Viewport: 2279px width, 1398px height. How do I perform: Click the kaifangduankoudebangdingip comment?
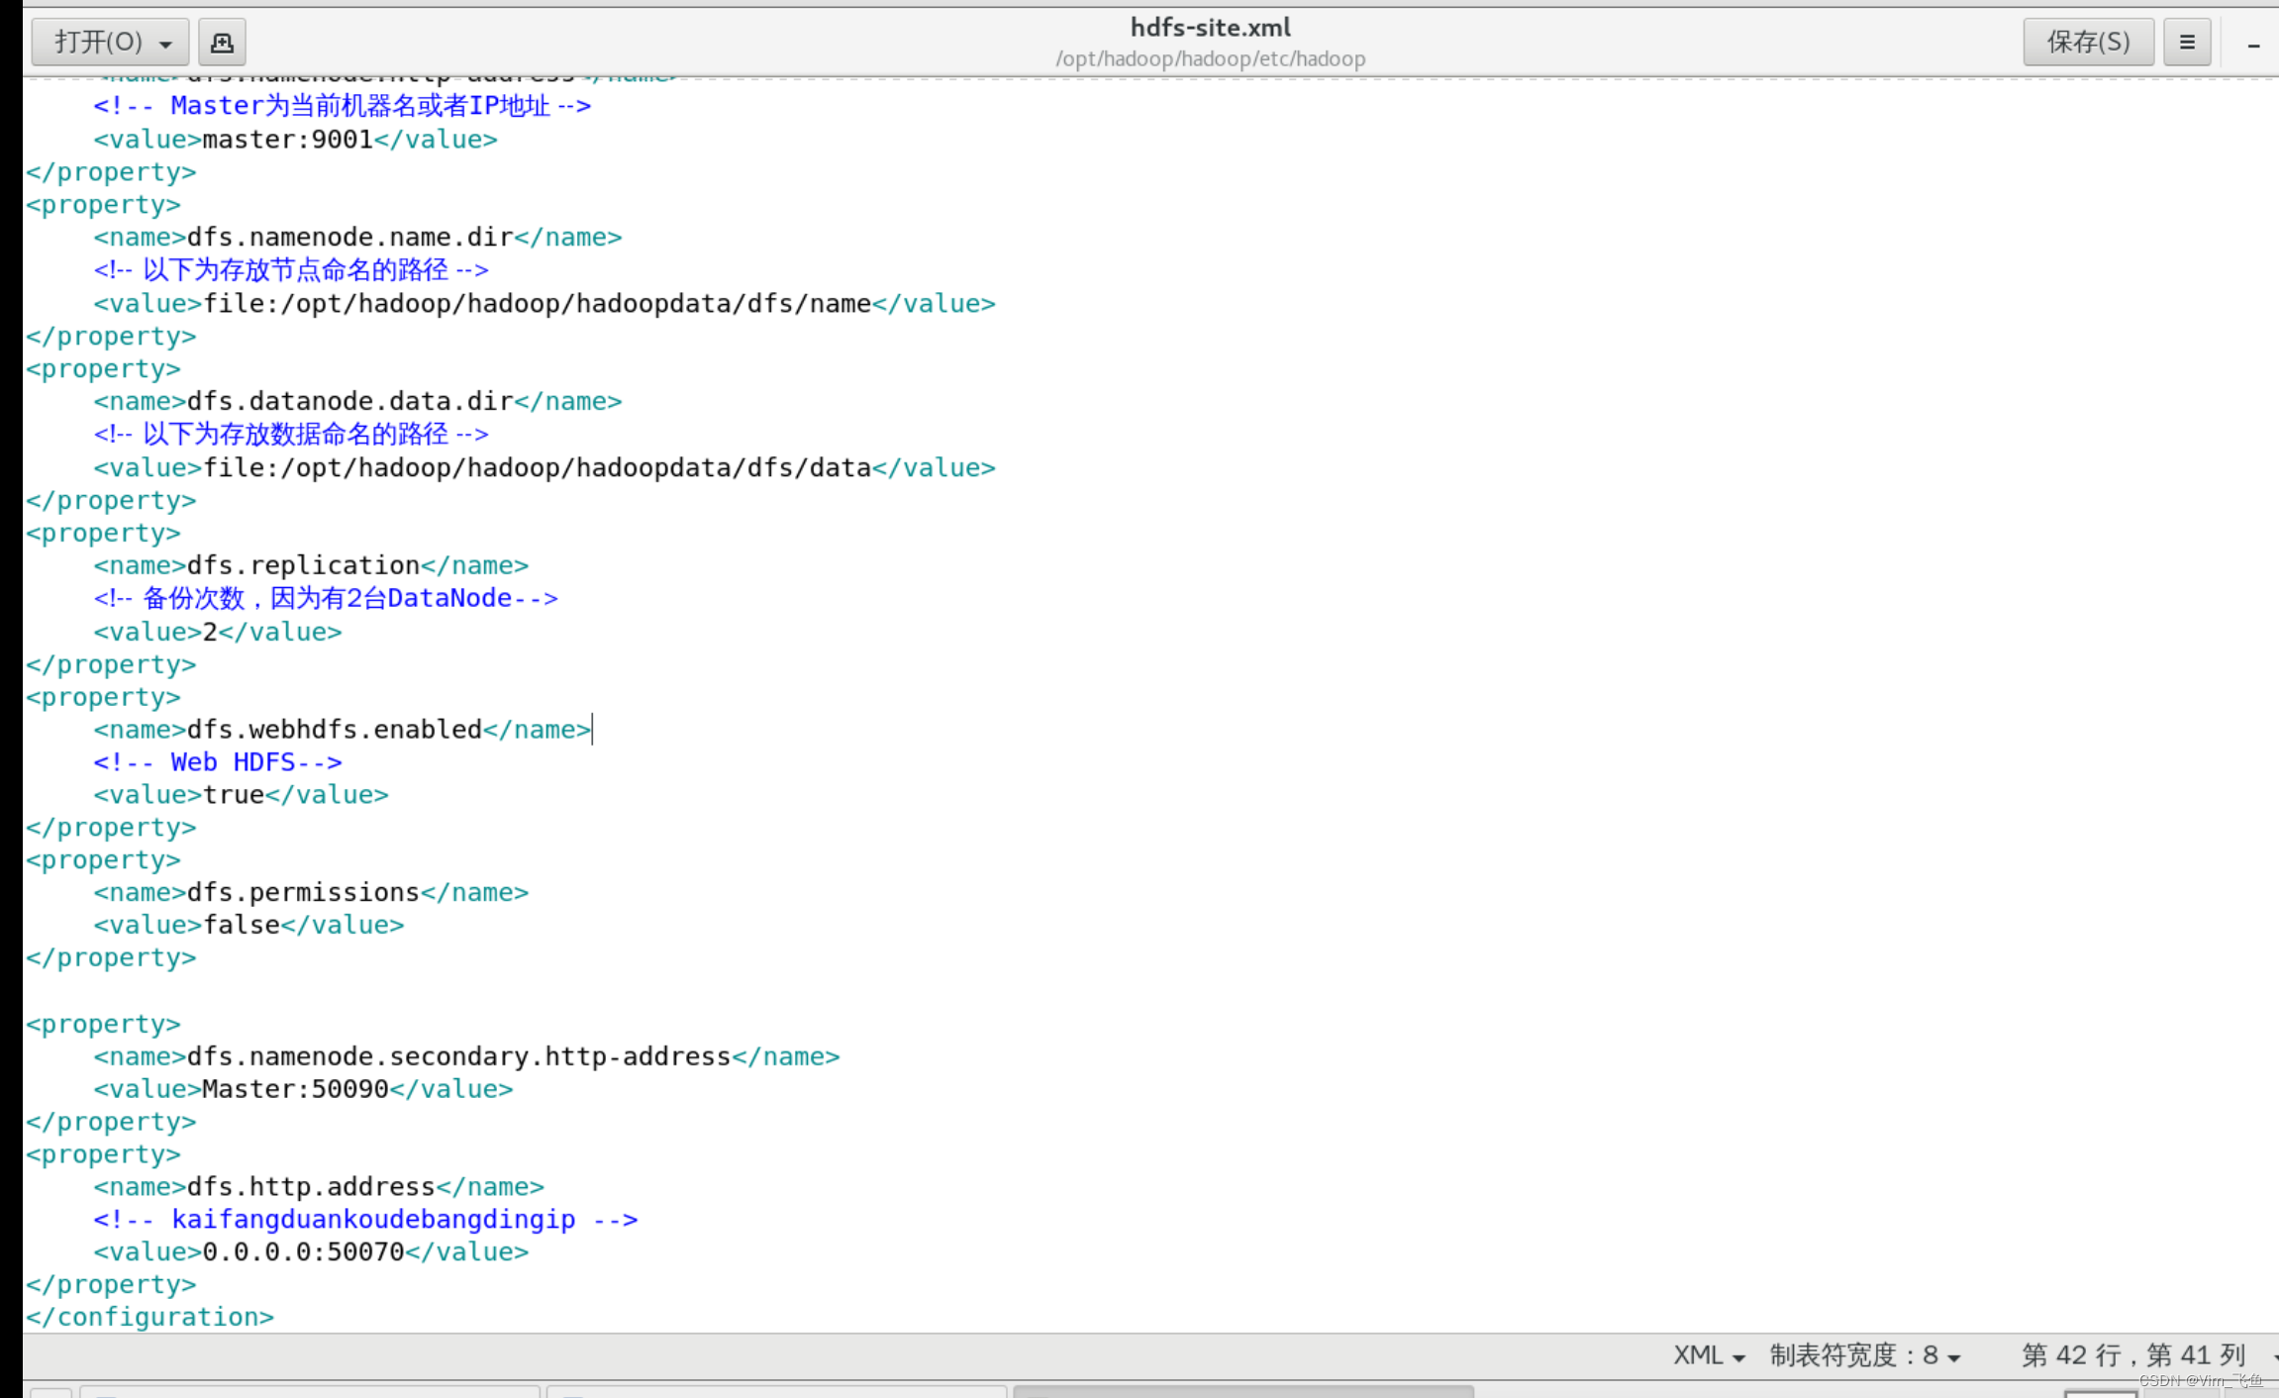pos(365,1220)
